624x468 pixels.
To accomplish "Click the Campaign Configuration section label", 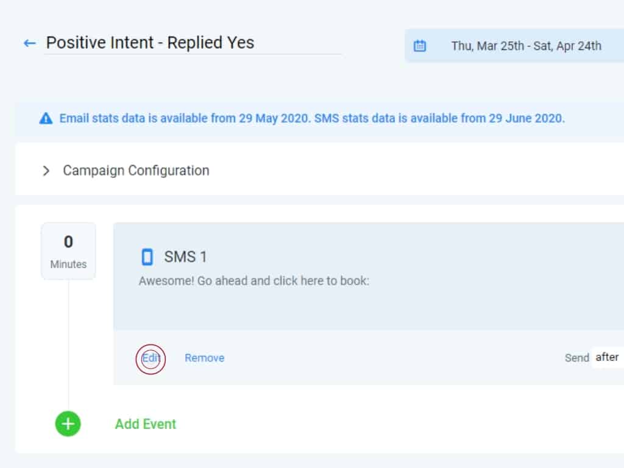I will pyautogui.click(x=136, y=171).
